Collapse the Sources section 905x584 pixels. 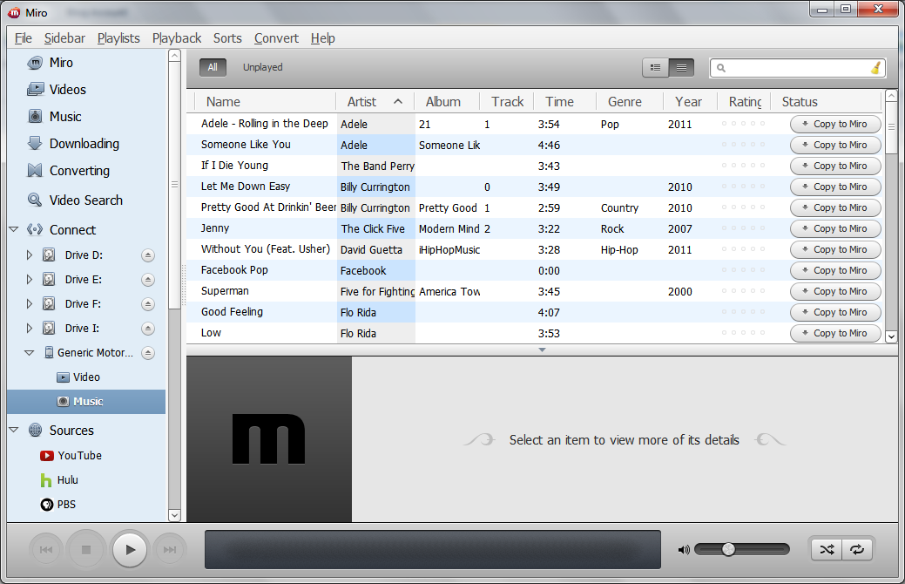pyautogui.click(x=14, y=430)
